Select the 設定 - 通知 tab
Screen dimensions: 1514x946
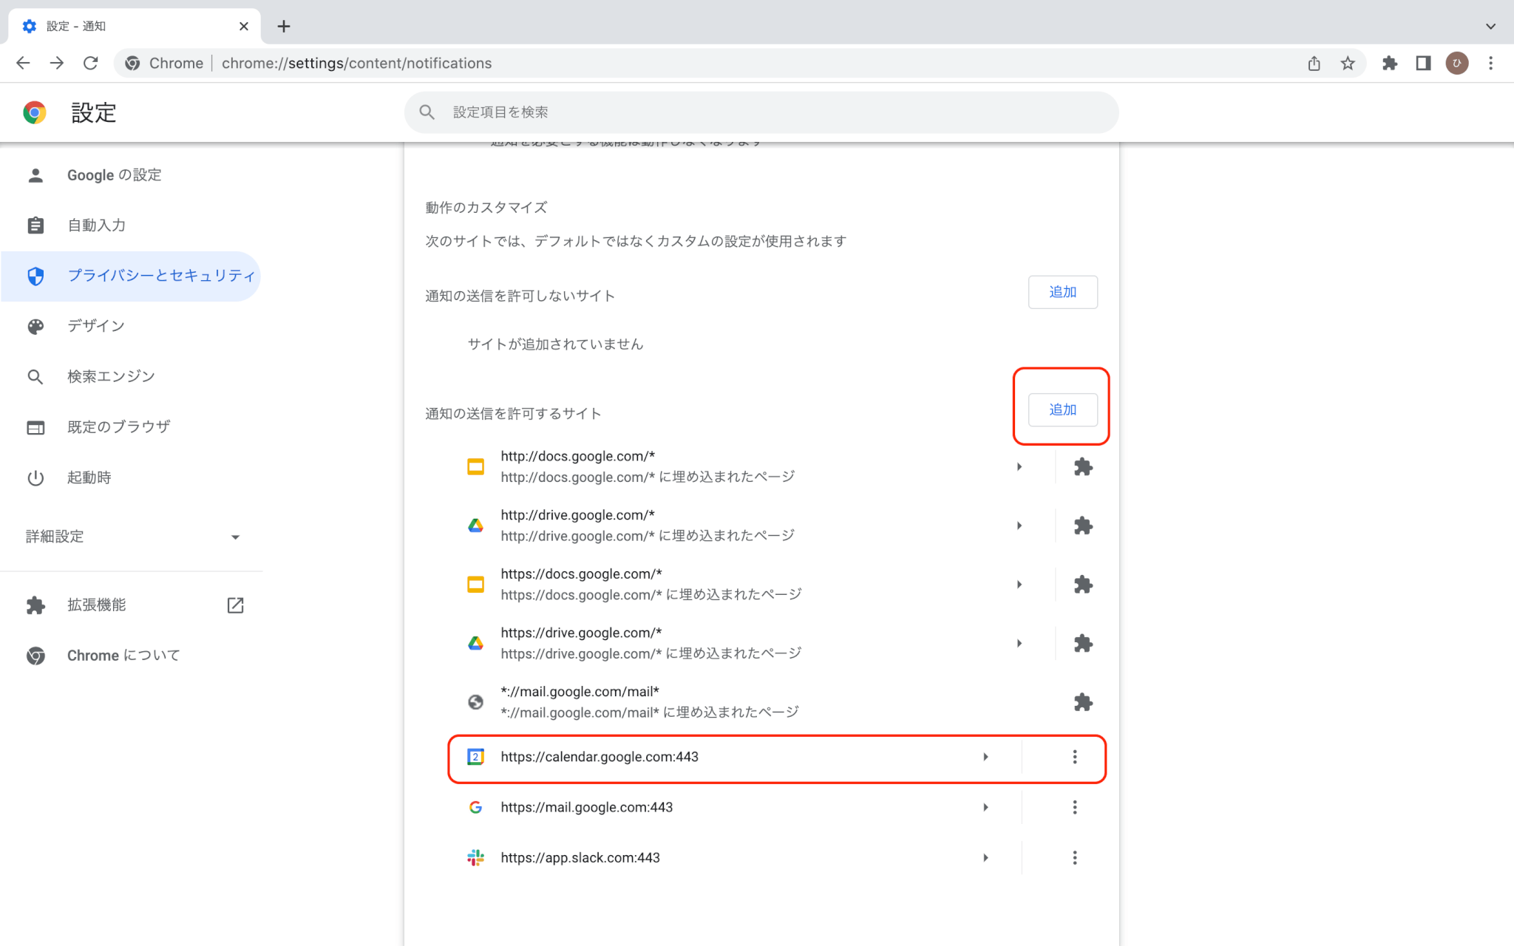click(111, 25)
